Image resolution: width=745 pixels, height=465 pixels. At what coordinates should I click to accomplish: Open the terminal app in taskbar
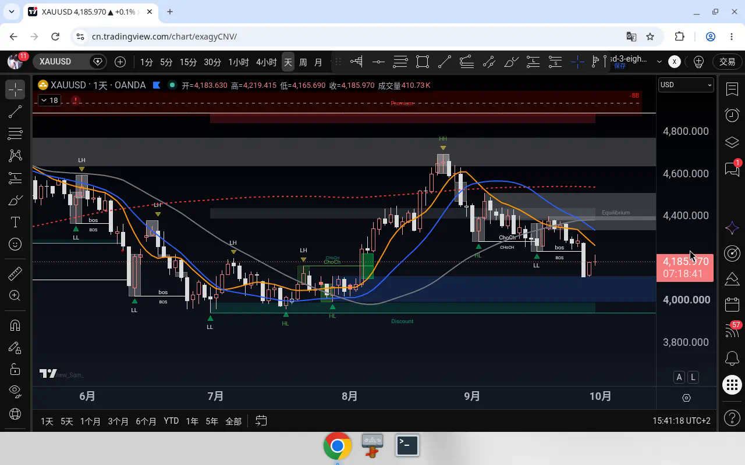tap(407, 445)
